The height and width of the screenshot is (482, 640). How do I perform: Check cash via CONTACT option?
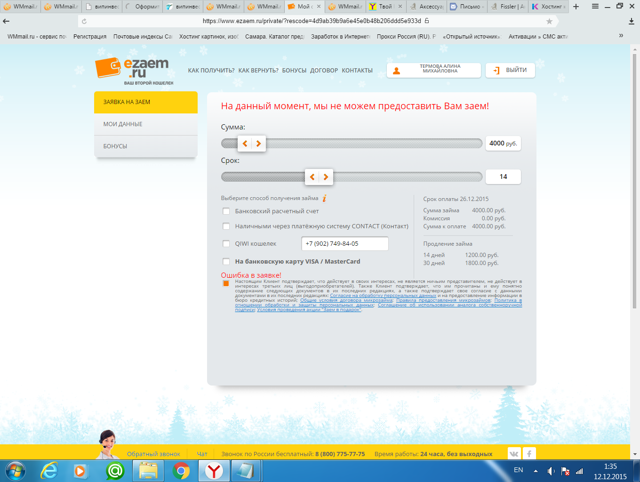coord(226,226)
